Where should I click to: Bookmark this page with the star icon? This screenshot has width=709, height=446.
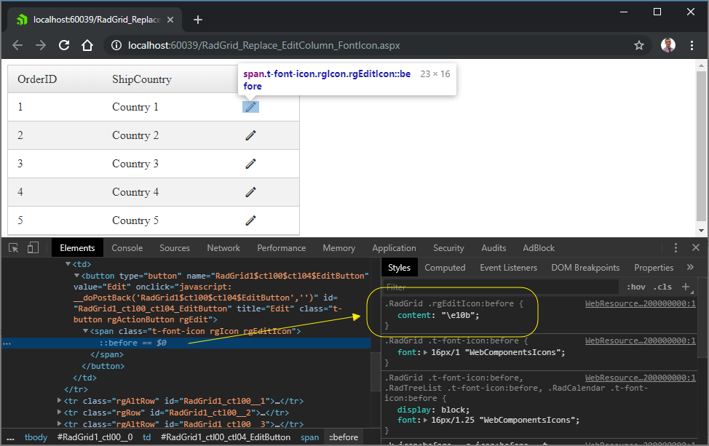tap(639, 45)
